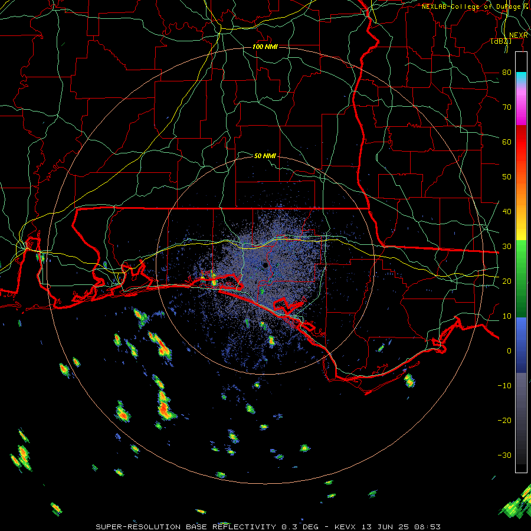
Task: Click the -30 value on dBZ scale
Action: click(x=504, y=455)
